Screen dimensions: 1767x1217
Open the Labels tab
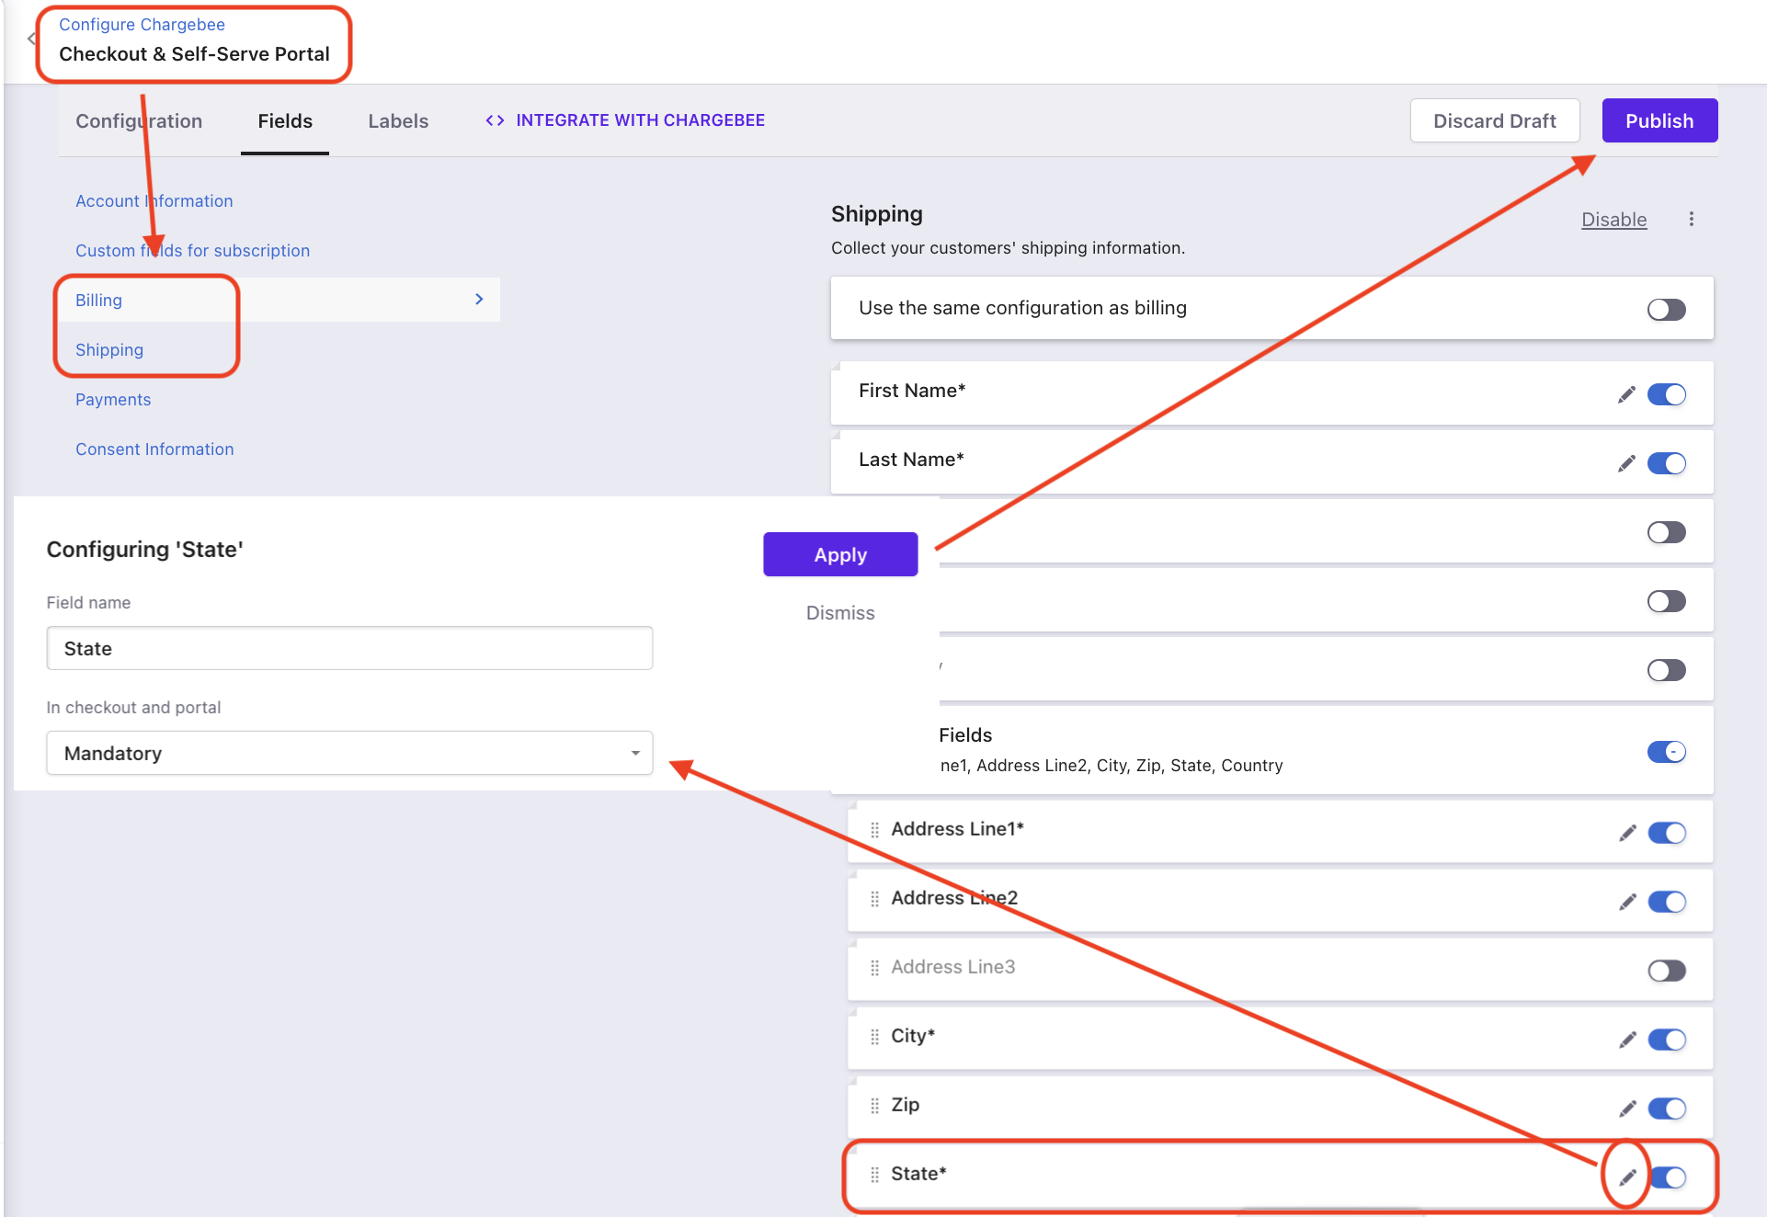[x=398, y=121]
